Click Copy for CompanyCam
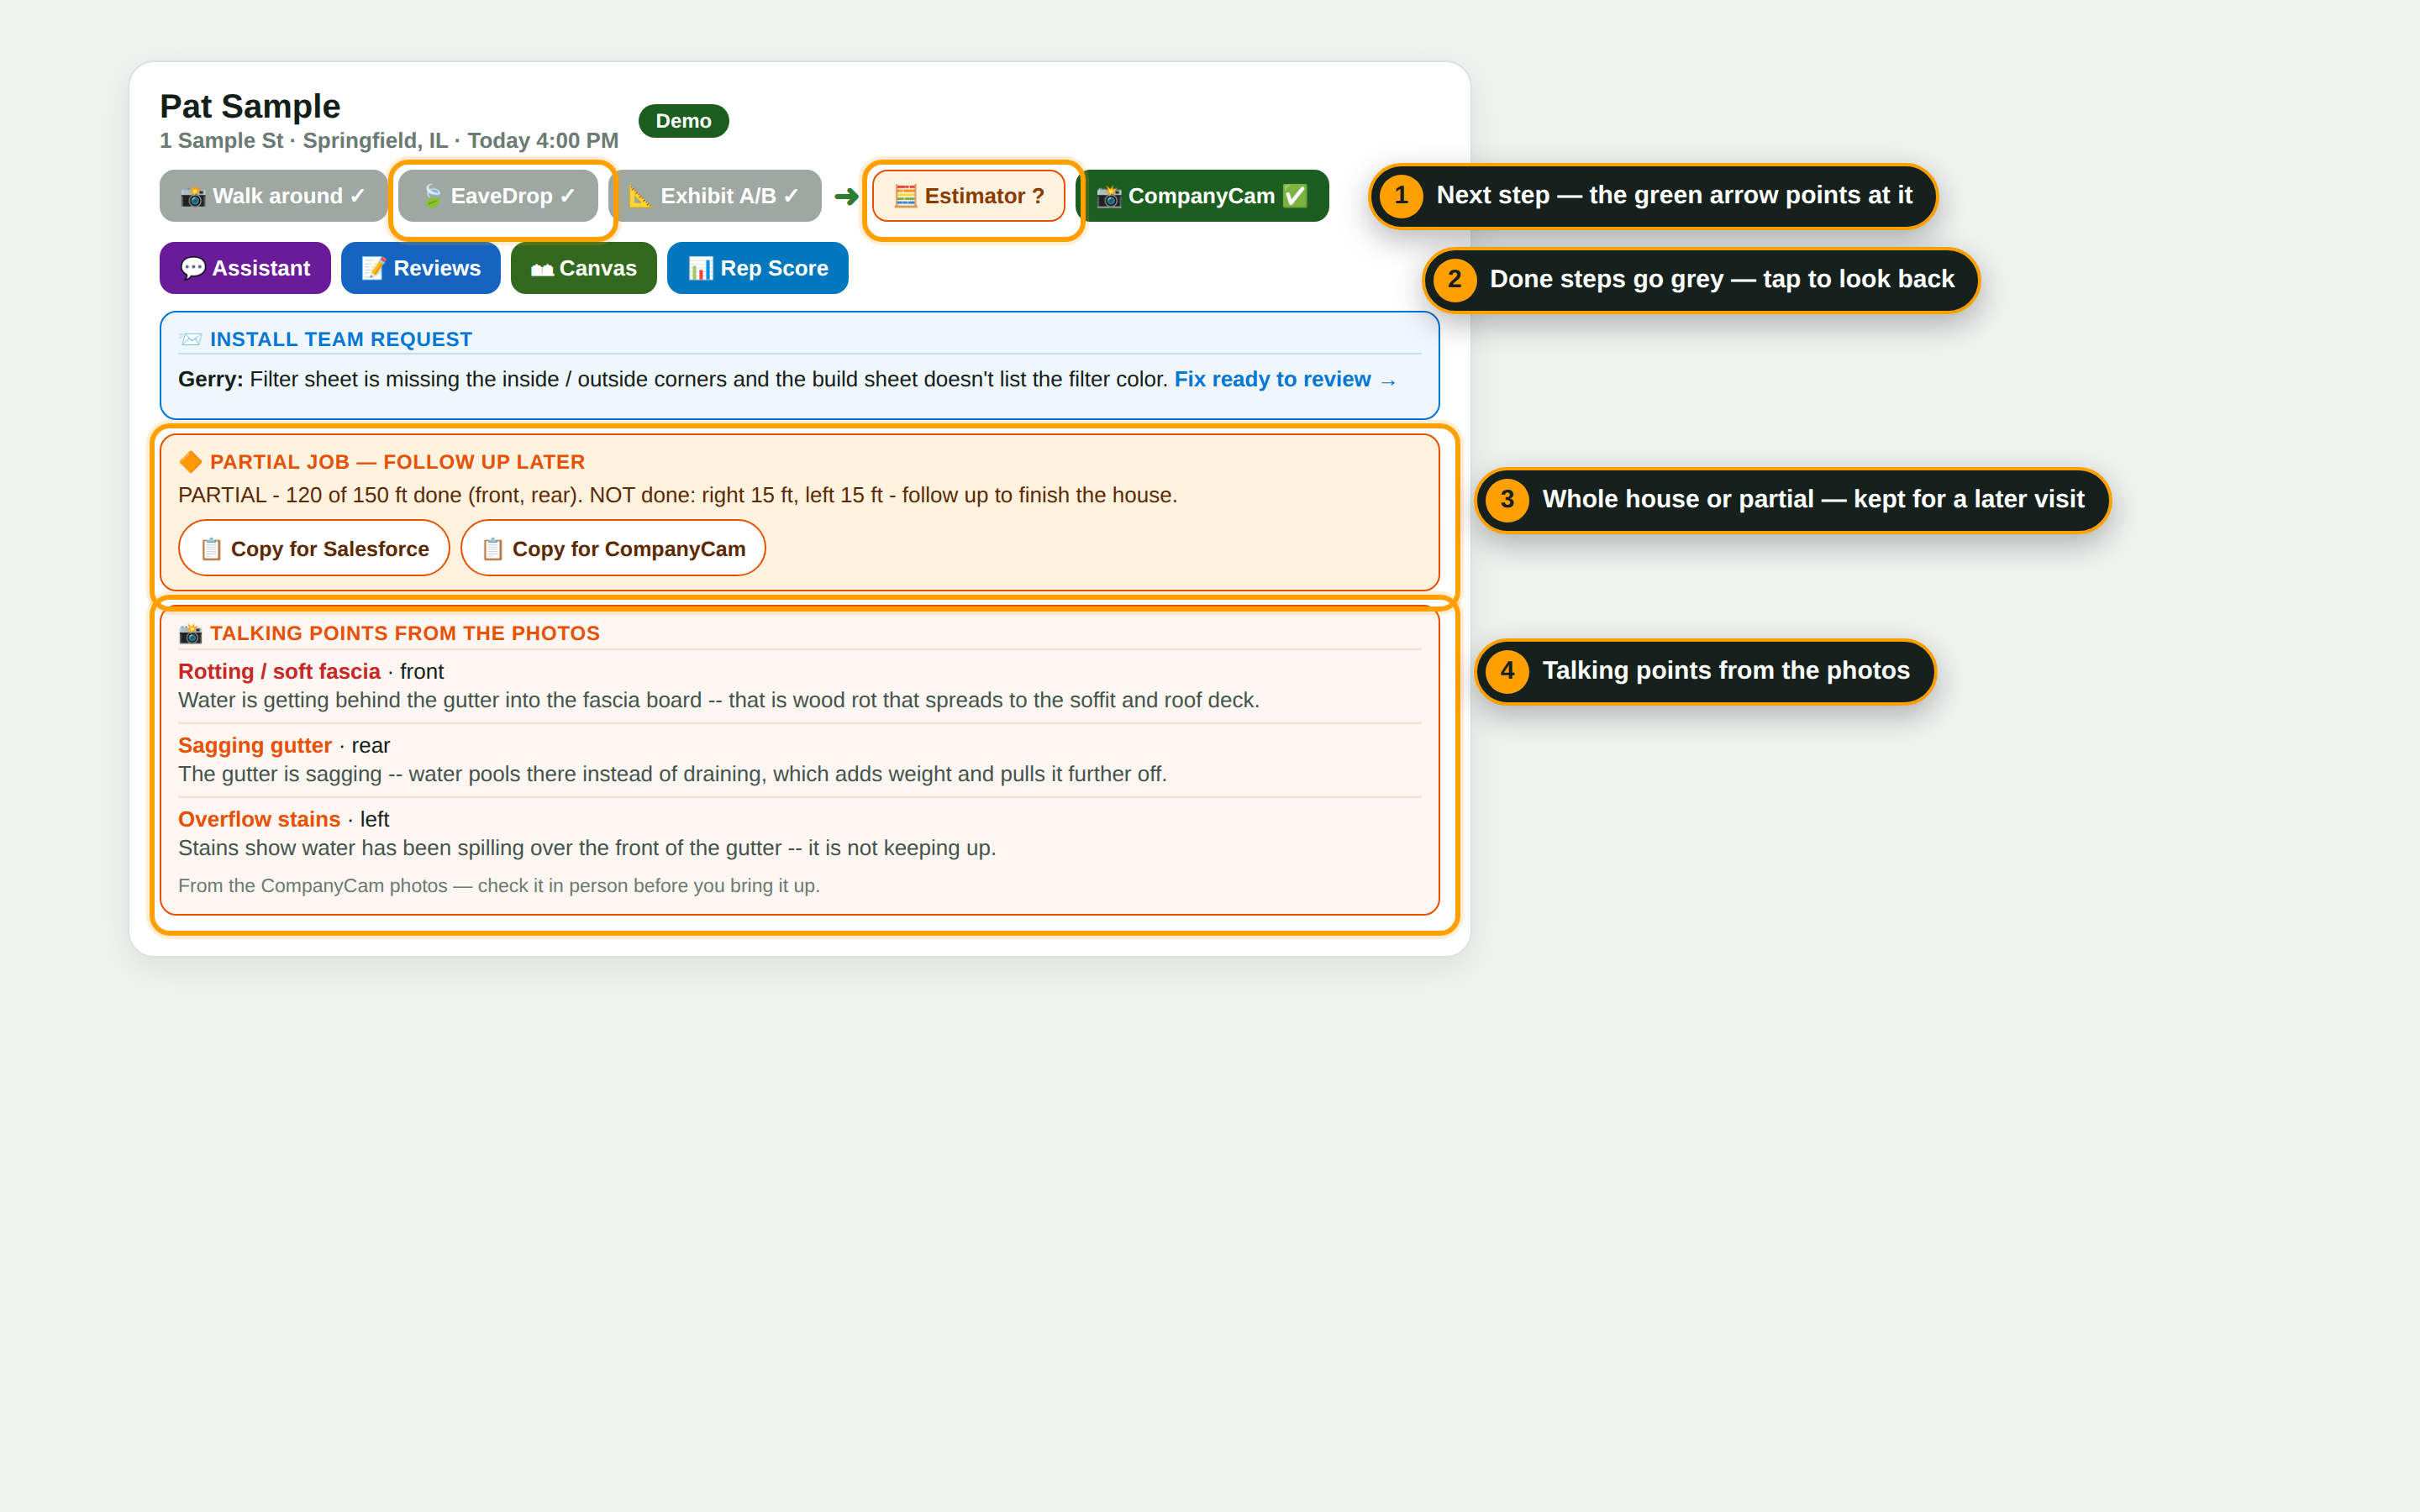 [x=613, y=548]
